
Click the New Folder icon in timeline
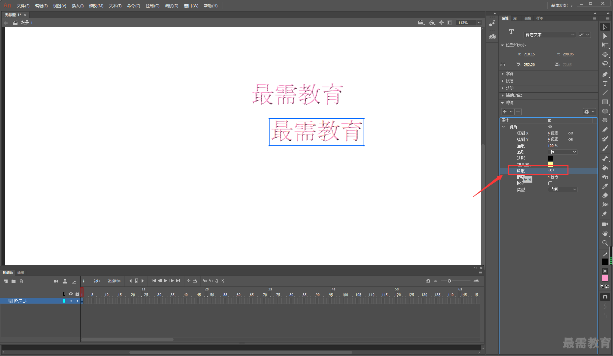pos(14,281)
